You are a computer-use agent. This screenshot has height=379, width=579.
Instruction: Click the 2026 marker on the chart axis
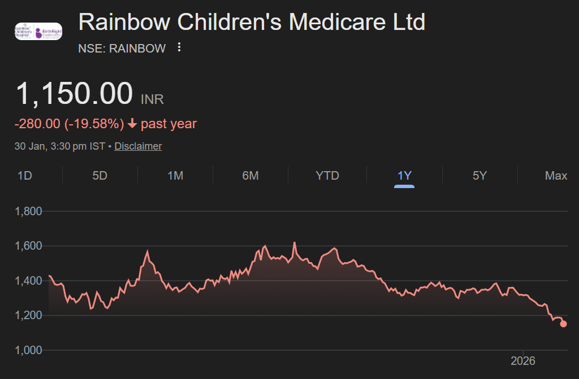click(524, 360)
